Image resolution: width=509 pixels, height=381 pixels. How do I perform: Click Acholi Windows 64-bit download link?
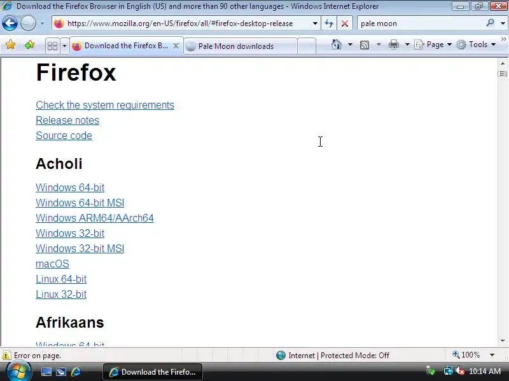70,187
